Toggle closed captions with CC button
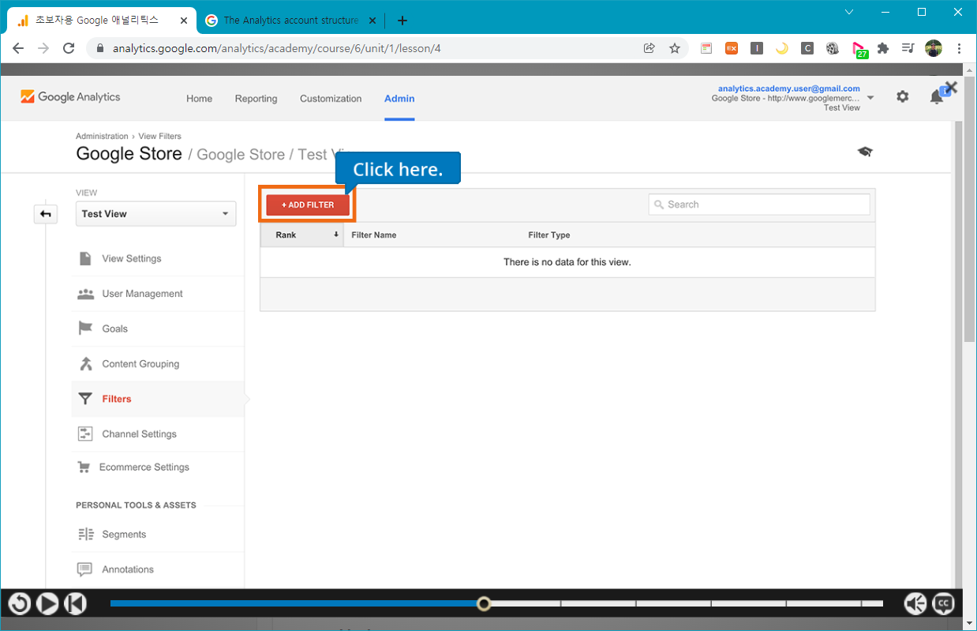Image resolution: width=977 pixels, height=631 pixels. (943, 604)
